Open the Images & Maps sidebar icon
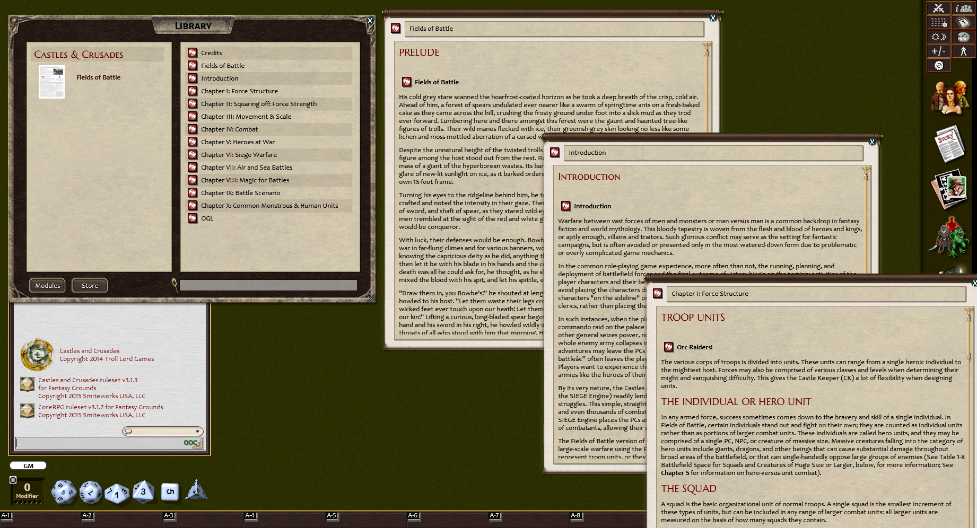The image size is (977, 528). click(x=951, y=188)
